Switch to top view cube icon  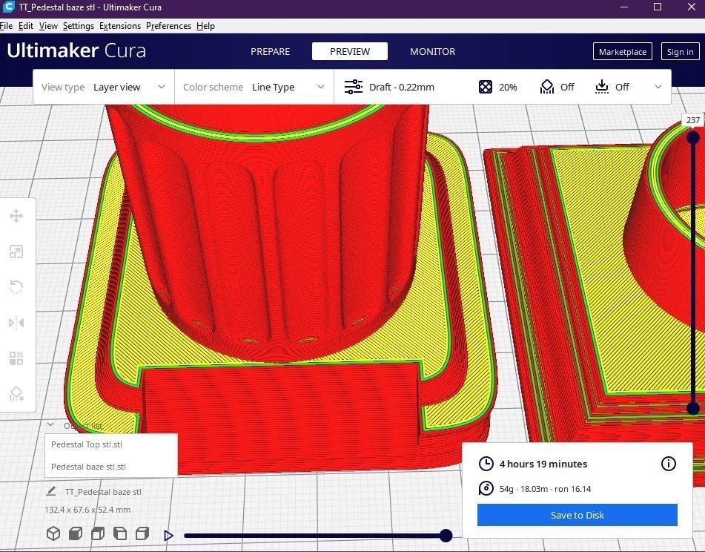pos(98,533)
